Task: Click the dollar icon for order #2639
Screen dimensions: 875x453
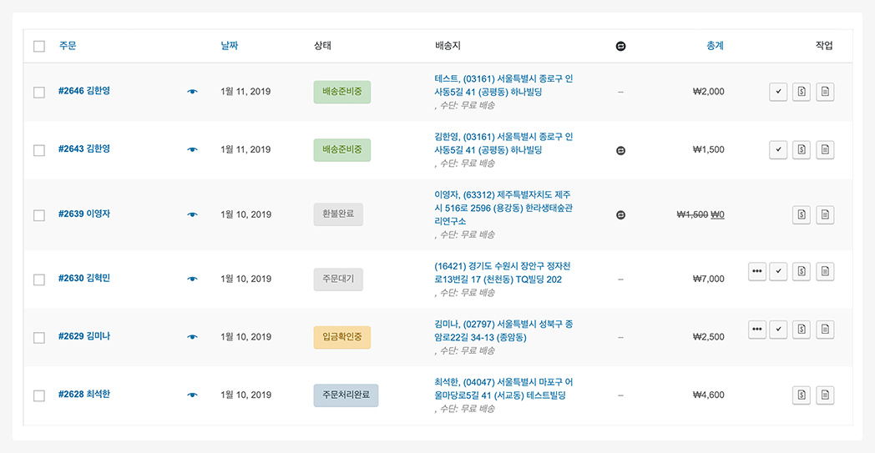Action: coord(802,214)
